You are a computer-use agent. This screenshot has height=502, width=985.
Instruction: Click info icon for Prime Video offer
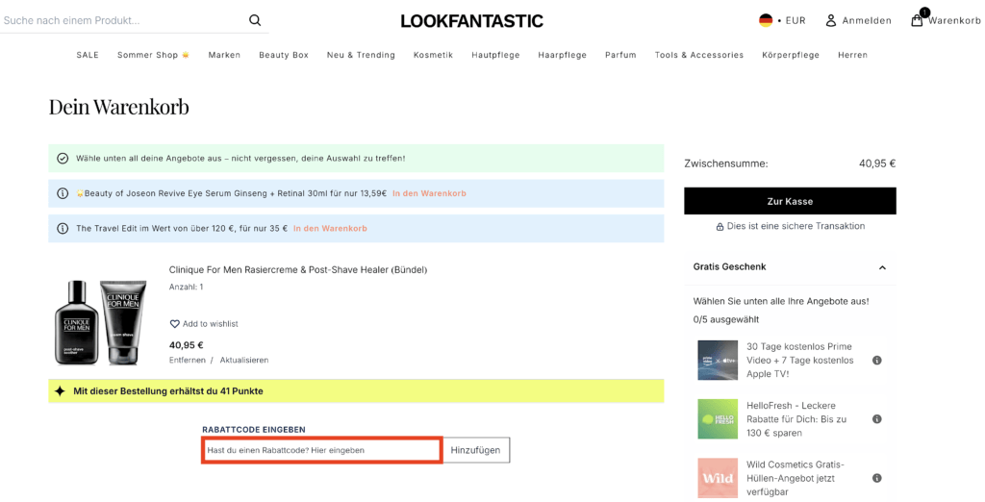coord(877,361)
